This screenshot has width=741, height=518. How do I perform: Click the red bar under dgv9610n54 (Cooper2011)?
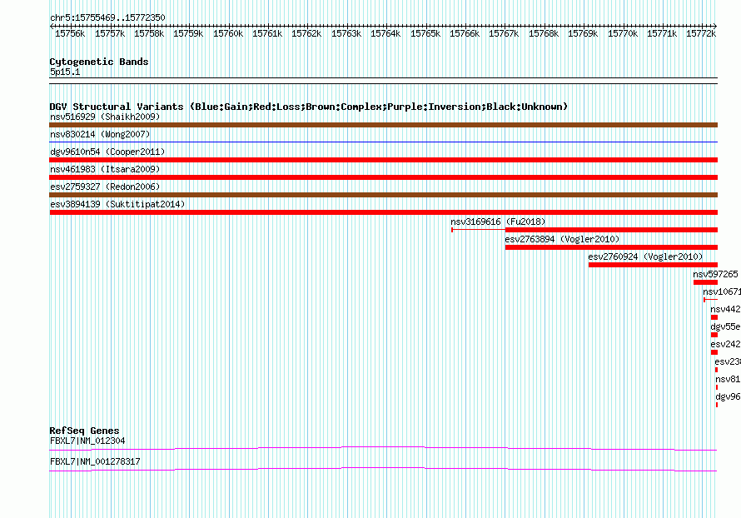pyautogui.click(x=383, y=160)
